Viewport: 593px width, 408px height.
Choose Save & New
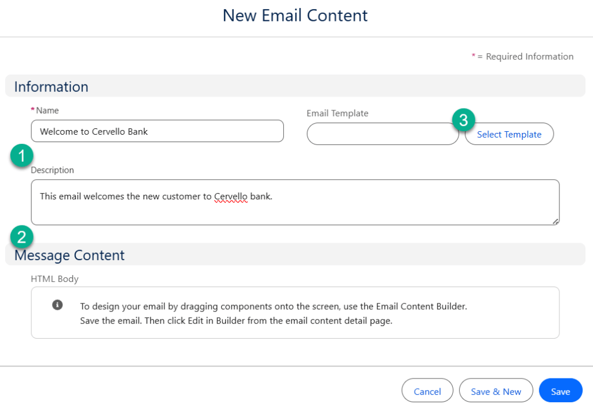click(x=496, y=391)
